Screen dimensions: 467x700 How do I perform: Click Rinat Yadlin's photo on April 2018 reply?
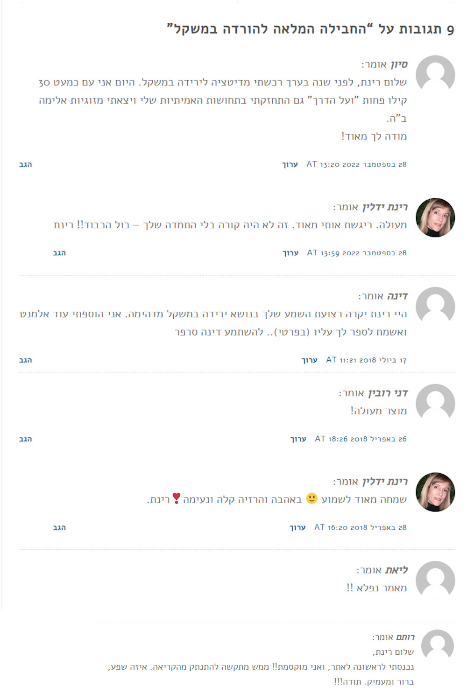tap(435, 492)
